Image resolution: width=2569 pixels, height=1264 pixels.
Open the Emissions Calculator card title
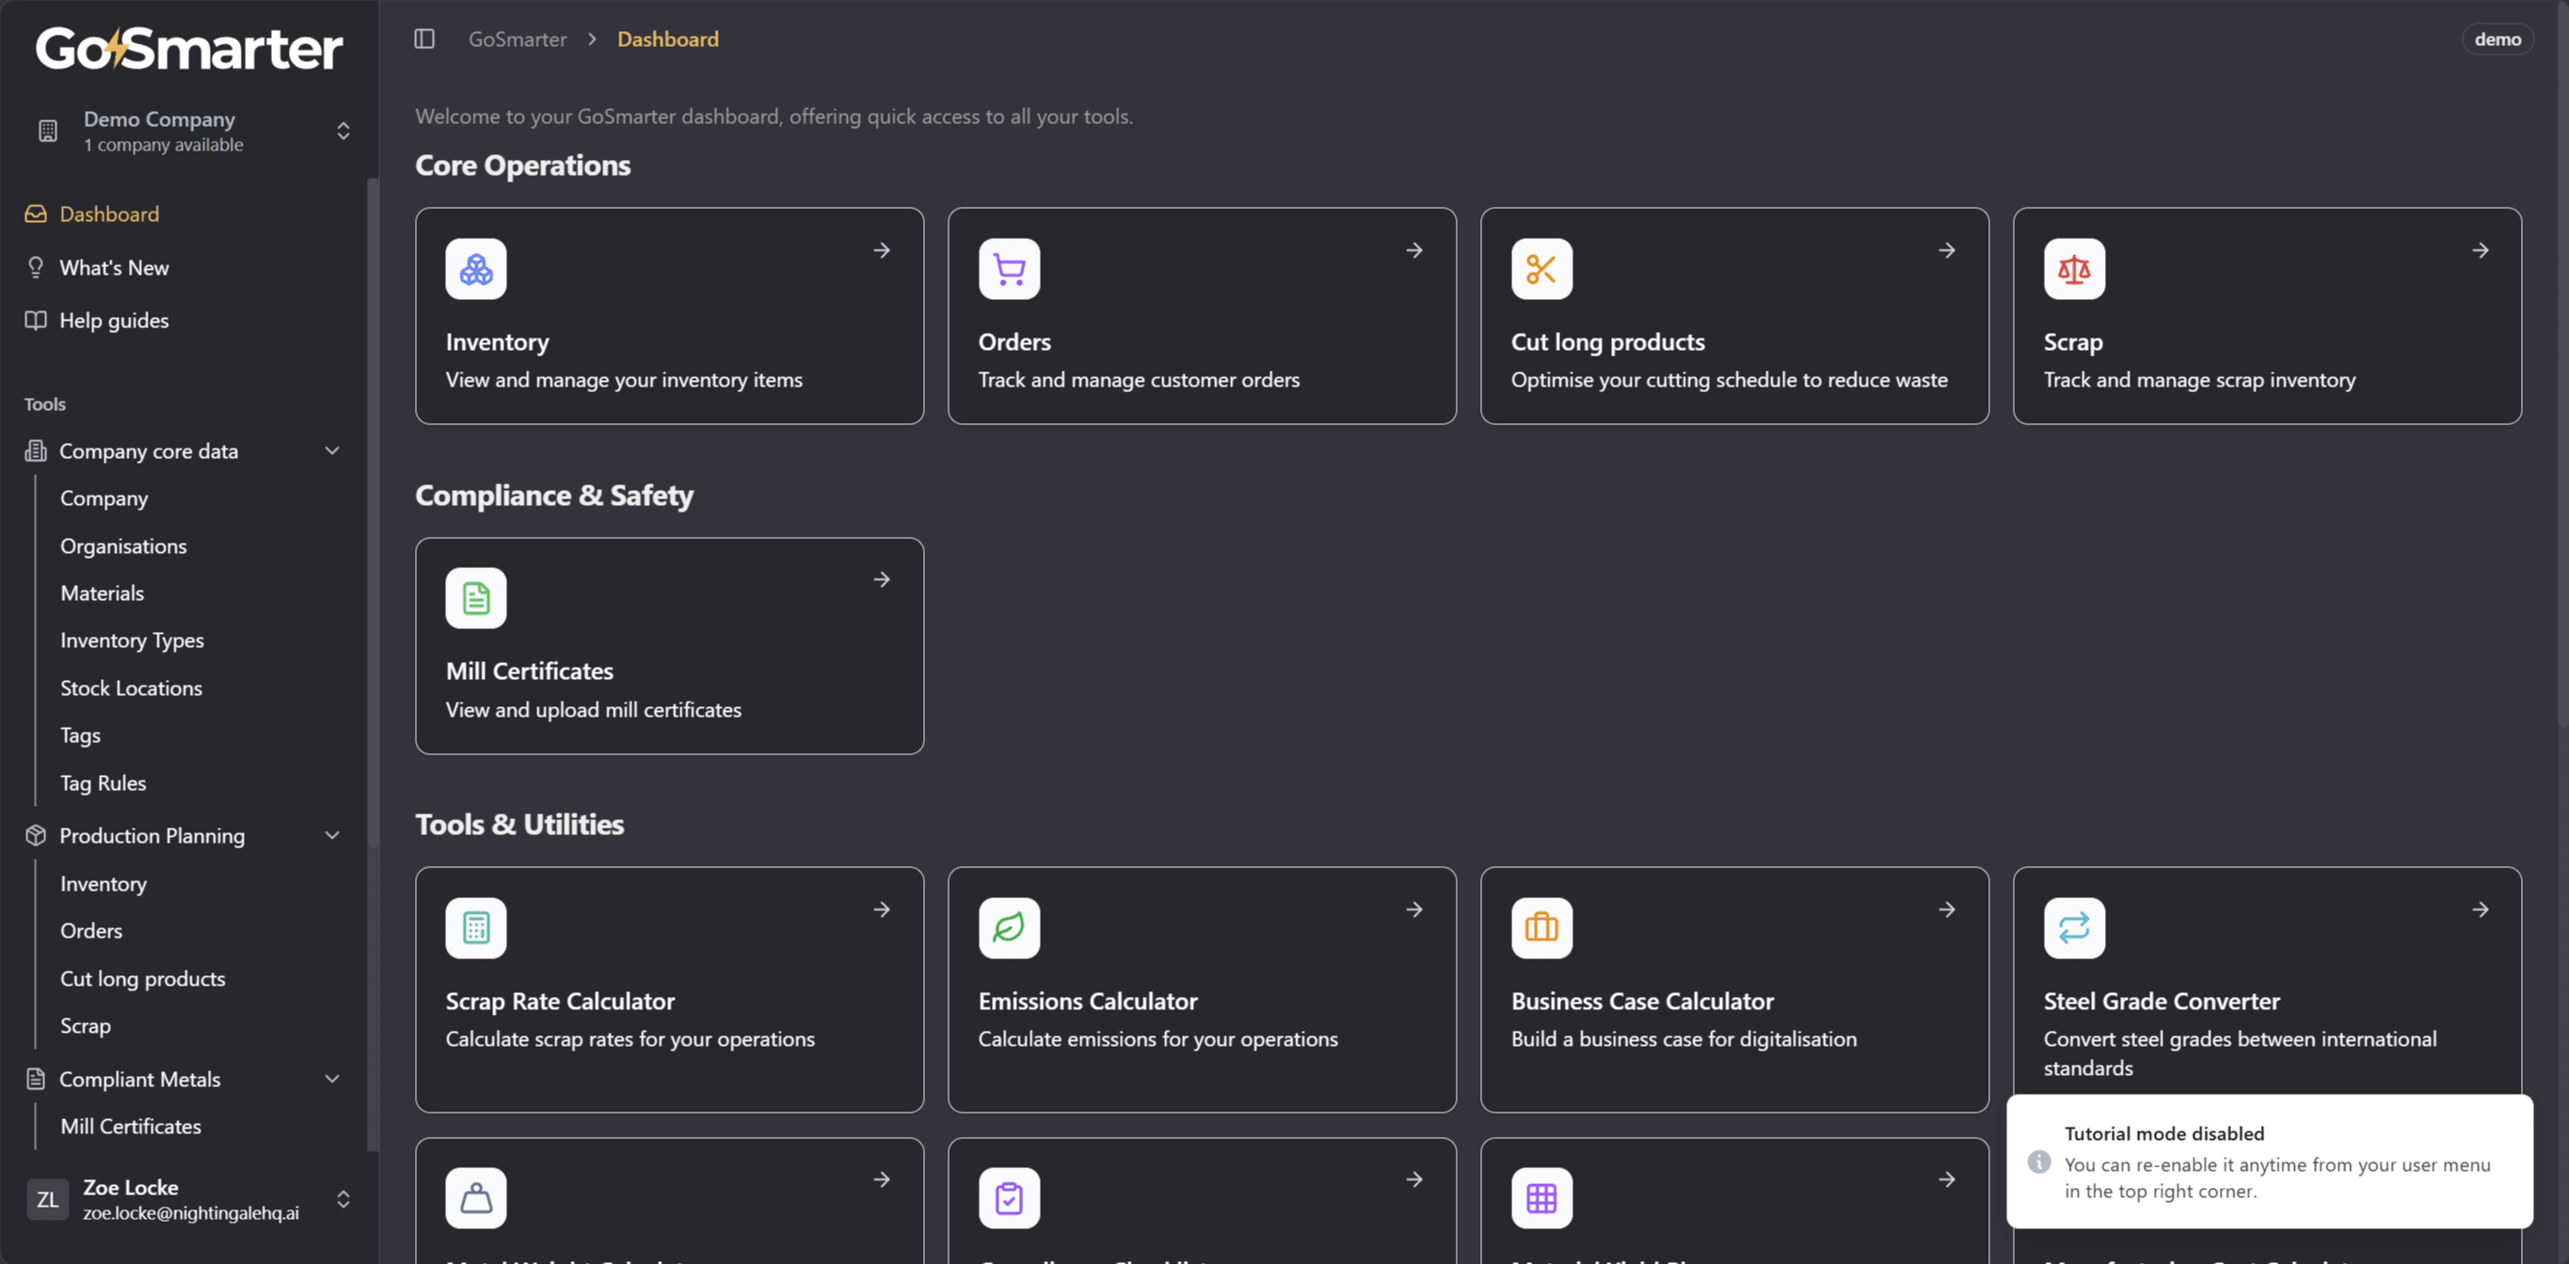click(1087, 1001)
